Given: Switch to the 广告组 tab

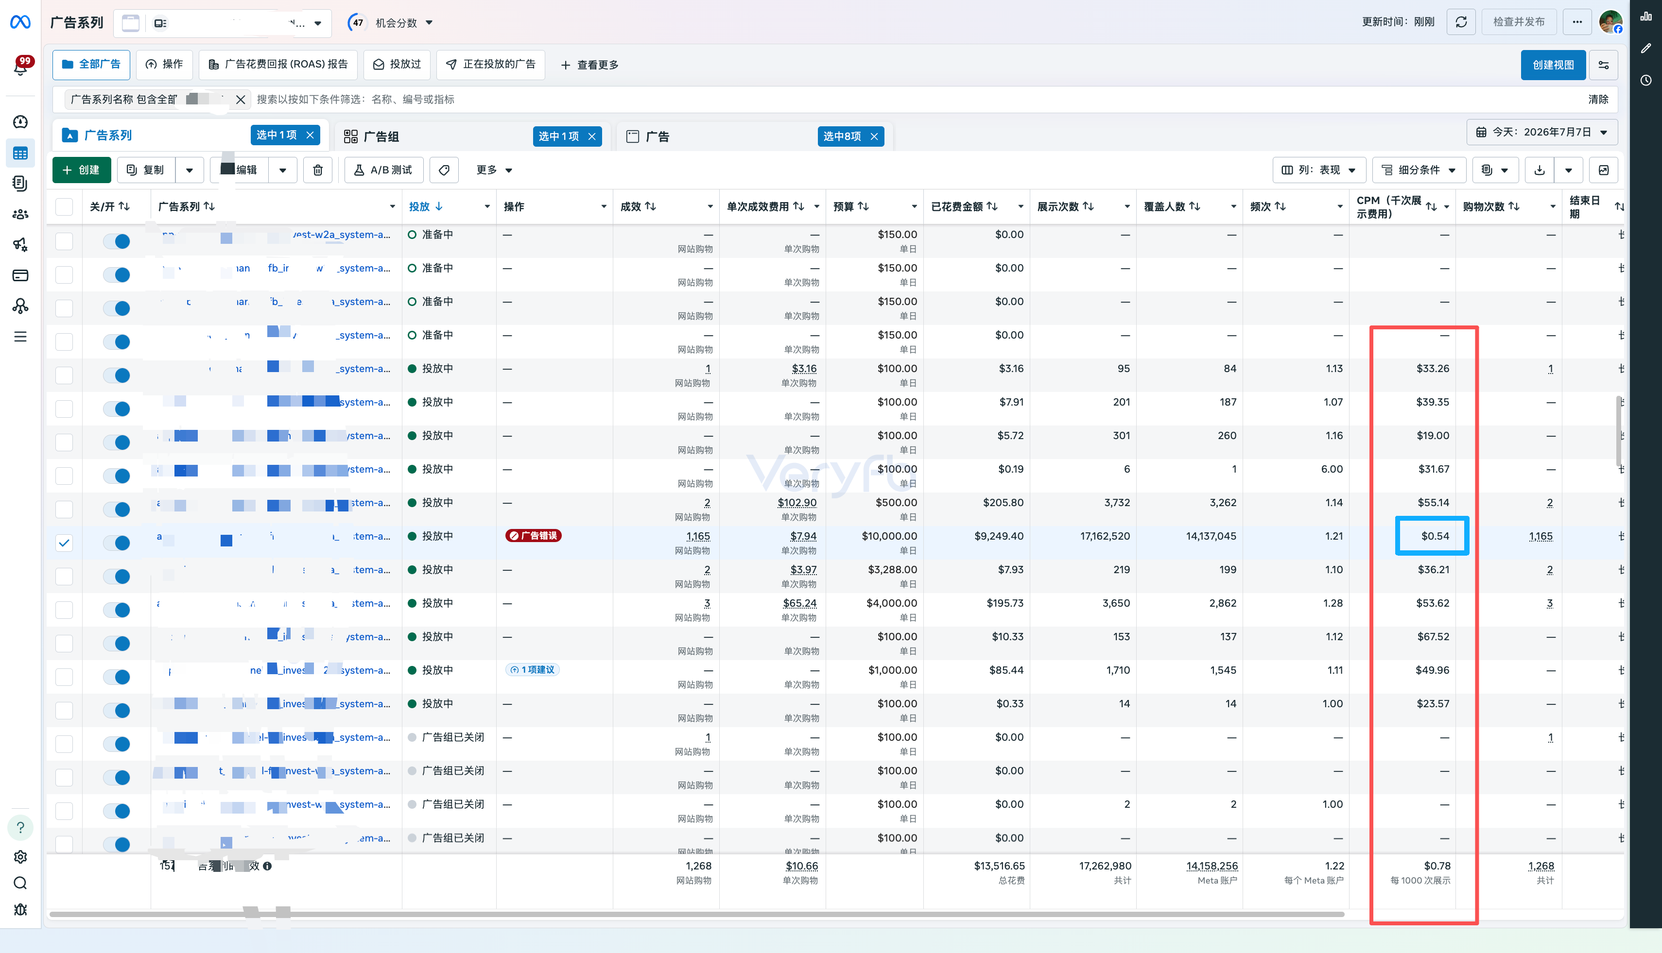Looking at the screenshot, I should click(381, 137).
